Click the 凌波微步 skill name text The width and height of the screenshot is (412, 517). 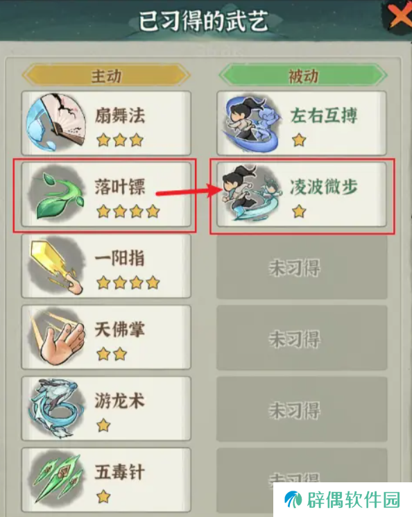(x=324, y=187)
